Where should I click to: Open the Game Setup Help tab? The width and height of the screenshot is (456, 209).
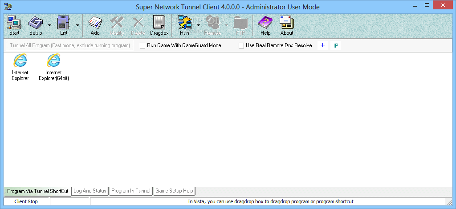[x=174, y=191]
